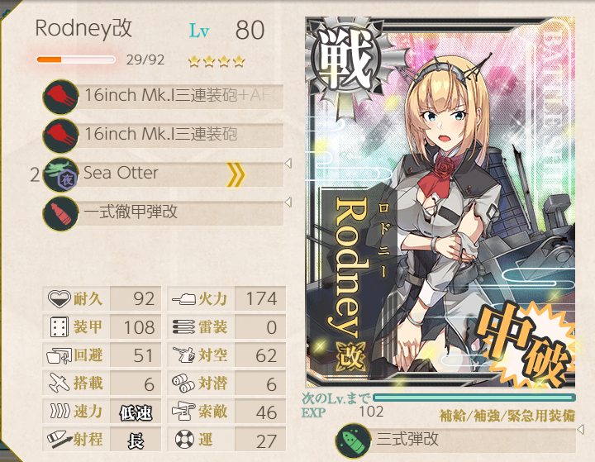Click the gun icon beside 16inch Mk.I三連装砲
The height and width of the screenshot is (462, 595).
[x=60, y=136]
